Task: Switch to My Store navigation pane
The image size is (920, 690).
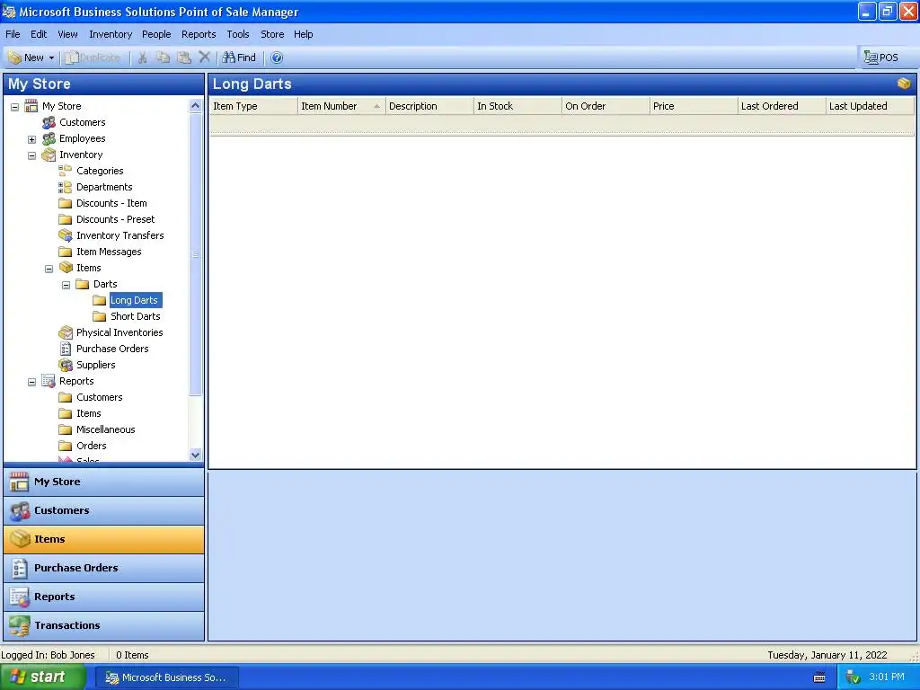Action: click(x=104, y=482)
